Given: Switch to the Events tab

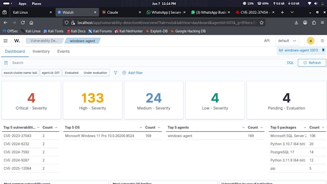Looking at the screenshot, I should [63, 51].
